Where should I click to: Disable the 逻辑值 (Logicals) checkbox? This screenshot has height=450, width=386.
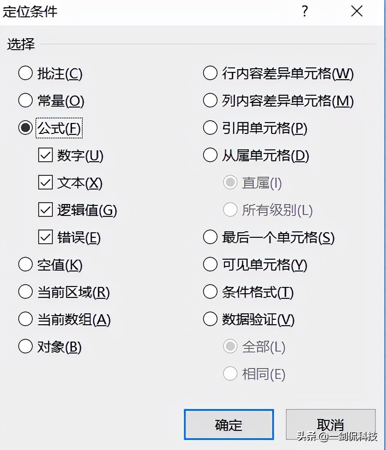pyautogui.click(x=46, y=210)
